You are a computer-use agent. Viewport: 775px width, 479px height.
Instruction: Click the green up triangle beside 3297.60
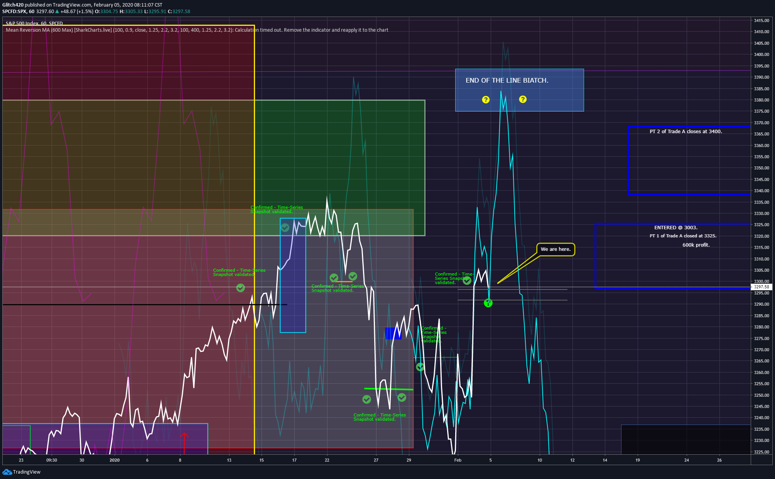(x=57, y=12)
